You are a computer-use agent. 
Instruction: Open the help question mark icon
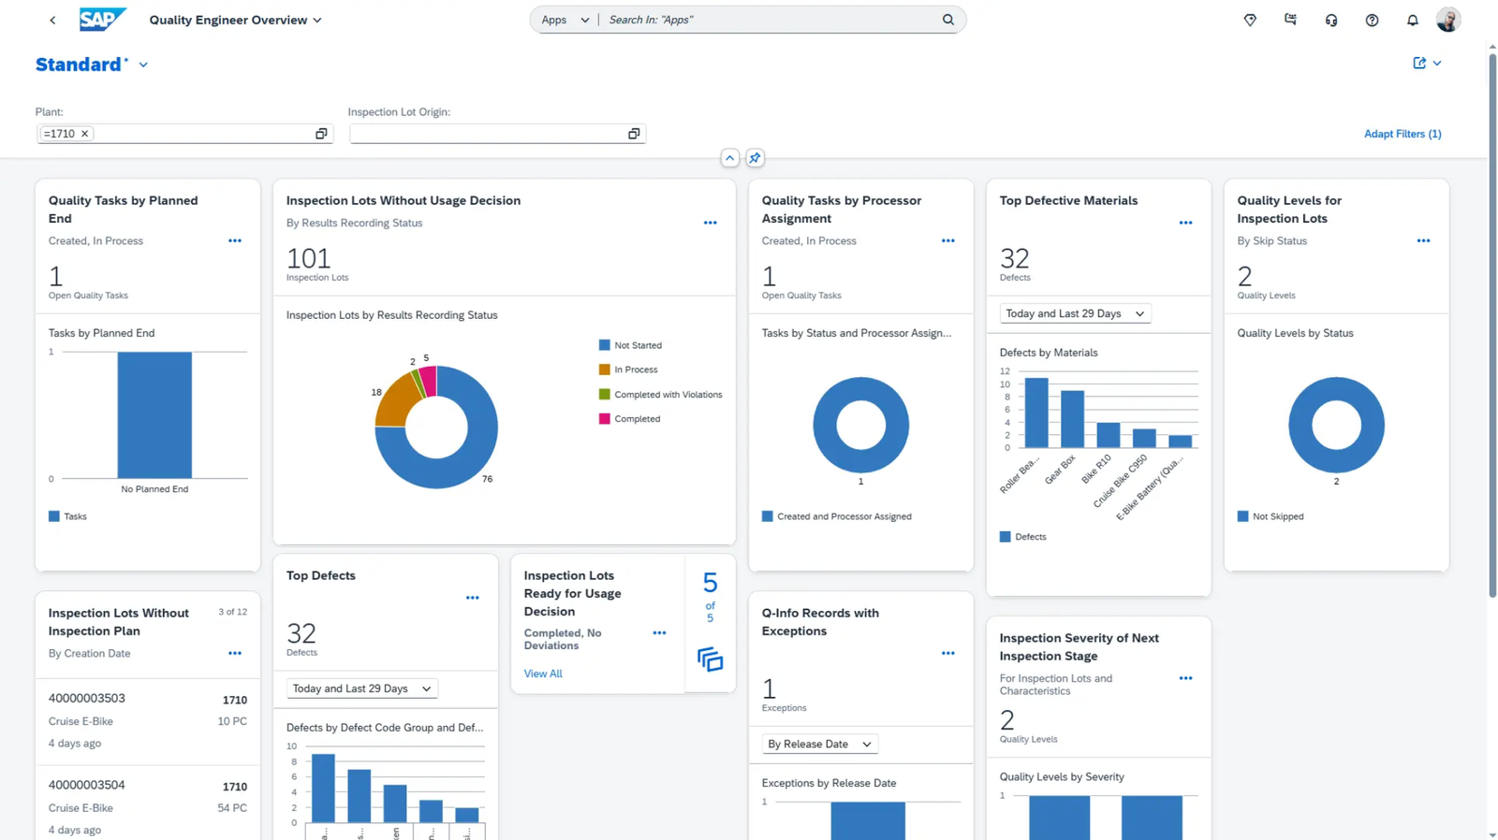click(x=1372, y=20)
